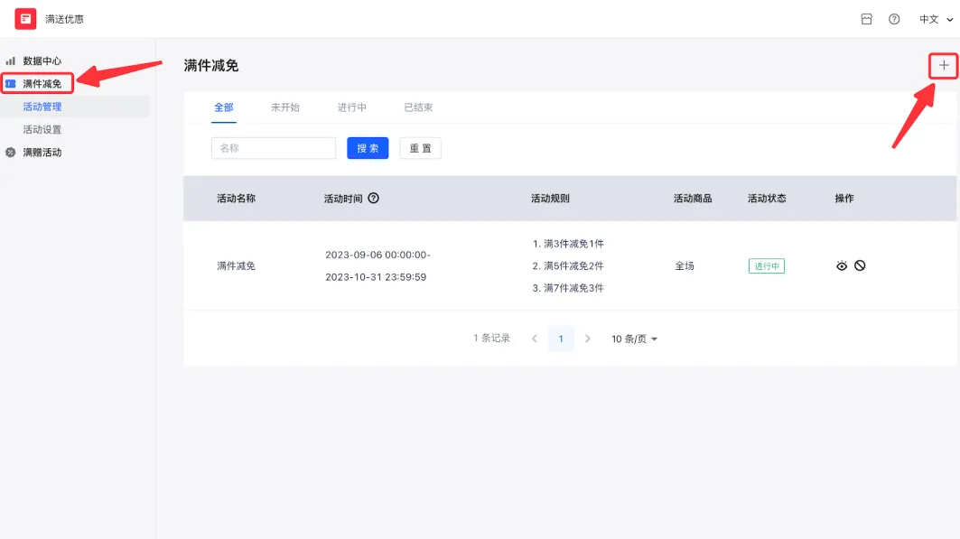
Task: Switch to the 进行中 tab
Action: [351, 107]
